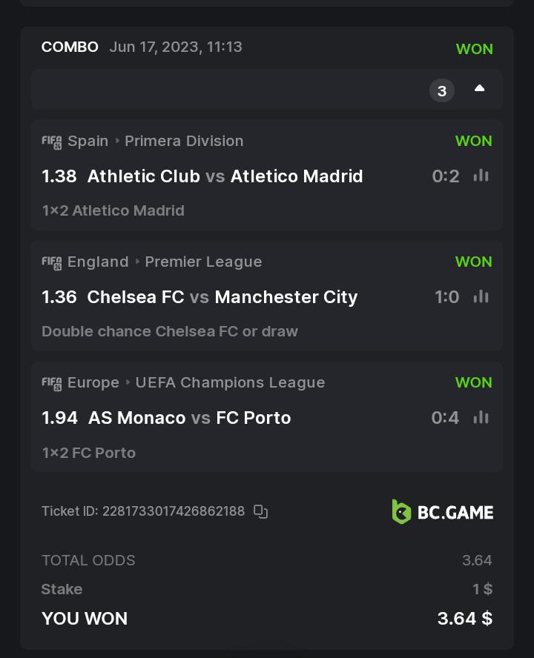Click FIFA icon beside Europe league
This screenshot has height=658, width=534.
tap(52, 383)
